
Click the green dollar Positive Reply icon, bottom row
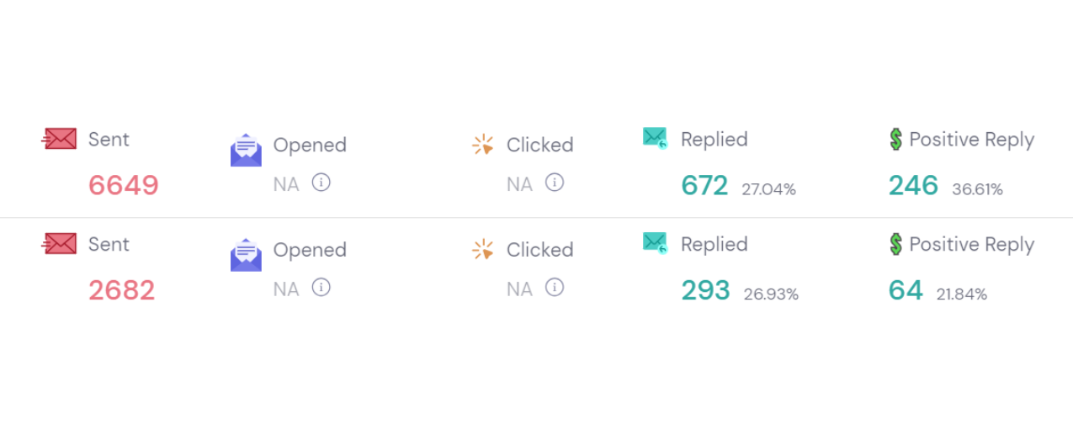(x=896, y=245)
